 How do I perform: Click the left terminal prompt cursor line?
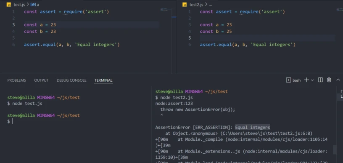pos(10,121)
